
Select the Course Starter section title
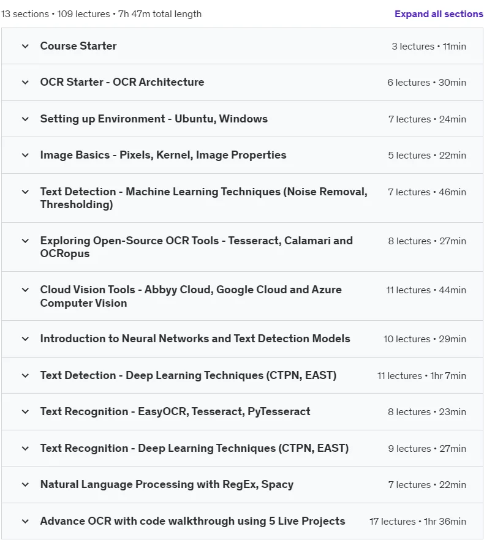pos(78,46)
